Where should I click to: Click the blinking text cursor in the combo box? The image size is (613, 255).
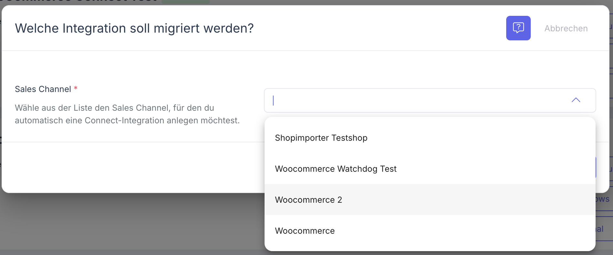[273, 100]
